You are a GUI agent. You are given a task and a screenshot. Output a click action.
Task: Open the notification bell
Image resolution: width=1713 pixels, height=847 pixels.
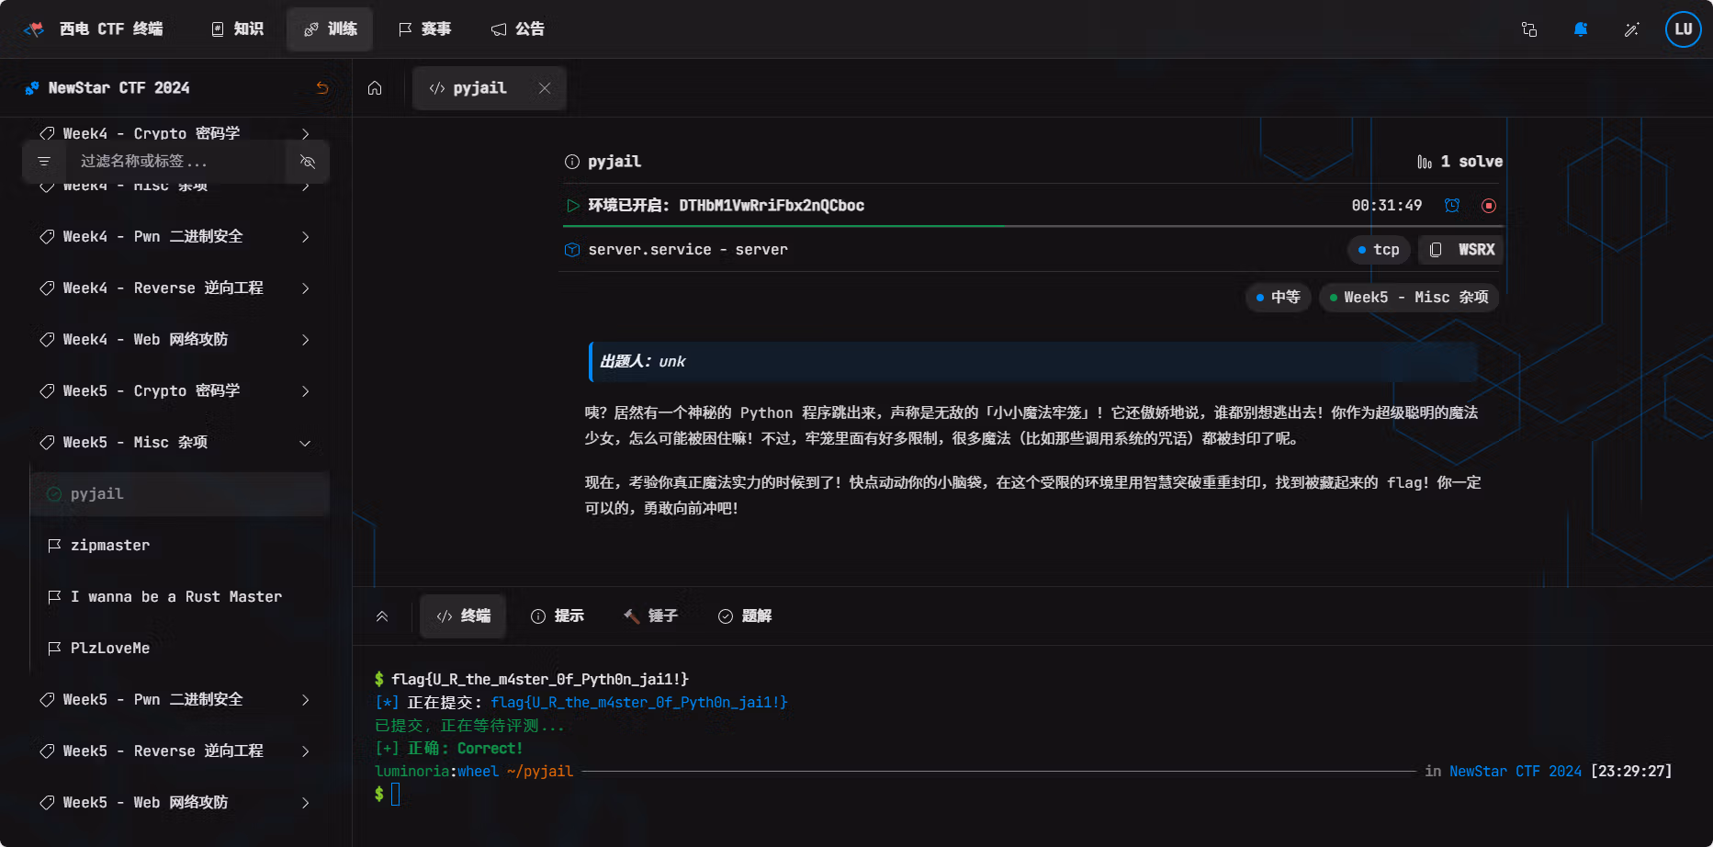[x=1581, y=29]
